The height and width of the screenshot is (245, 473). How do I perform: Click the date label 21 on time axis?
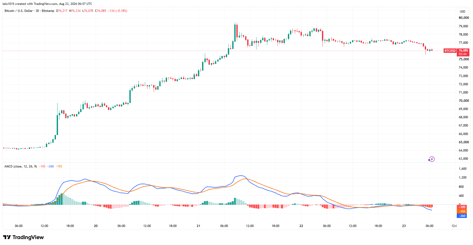(198, 226)
